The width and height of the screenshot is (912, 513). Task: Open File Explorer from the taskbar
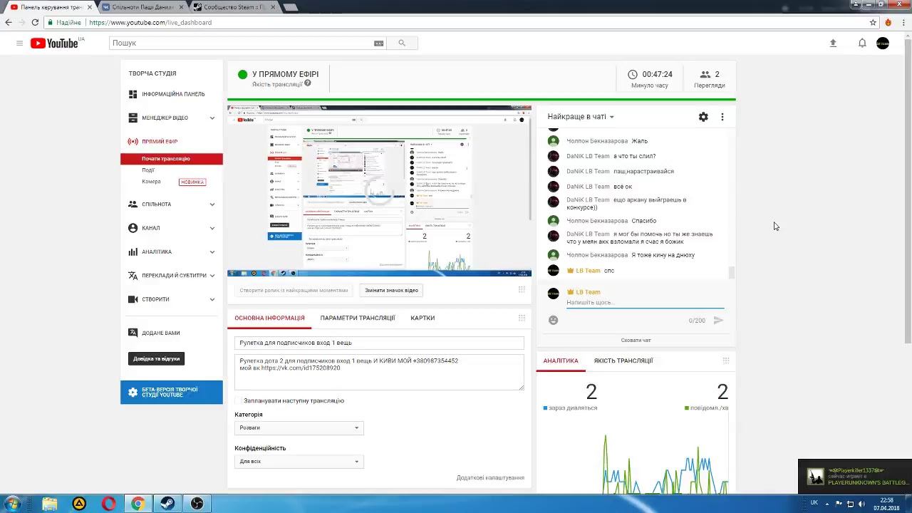49,504
